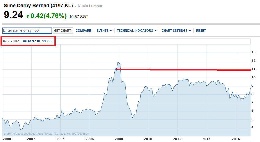Click the 10:57 SGT timestamp
The width and height of the screenshot is (260, 142).
click(79, 17)
